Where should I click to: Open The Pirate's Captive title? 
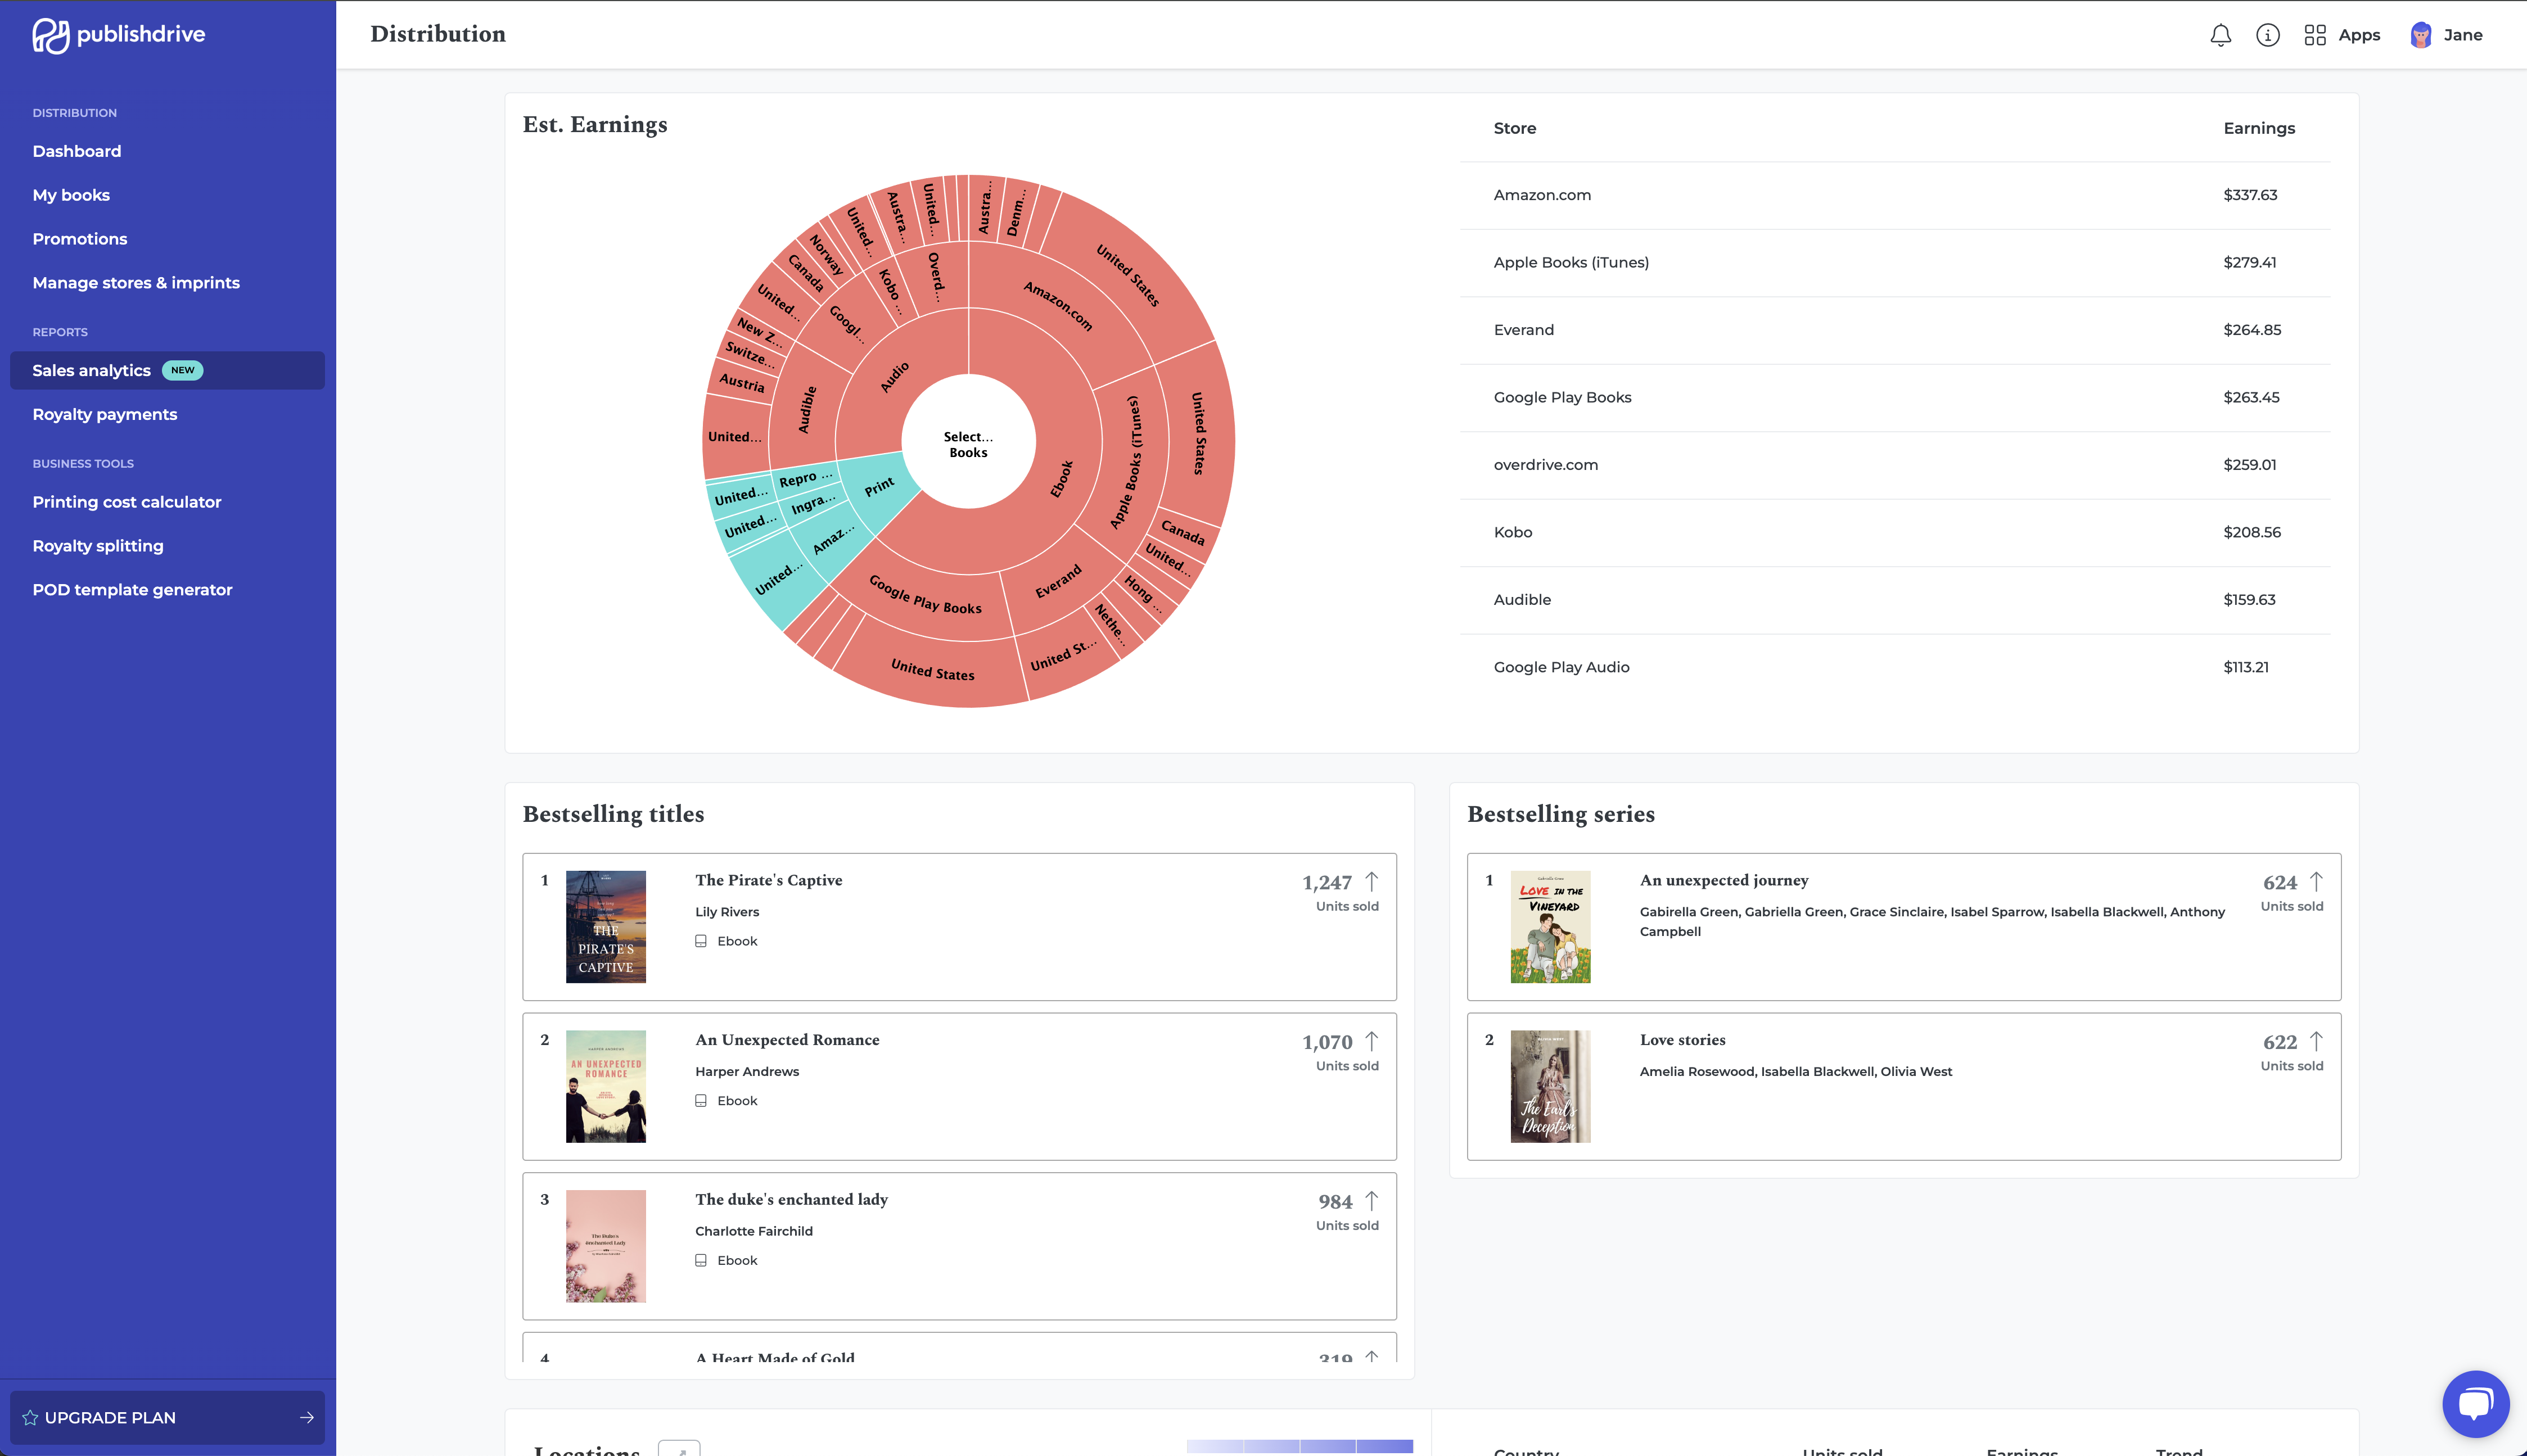(x=769, y=880)
